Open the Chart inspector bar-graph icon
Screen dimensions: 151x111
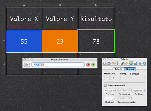[x=135, y=63]
